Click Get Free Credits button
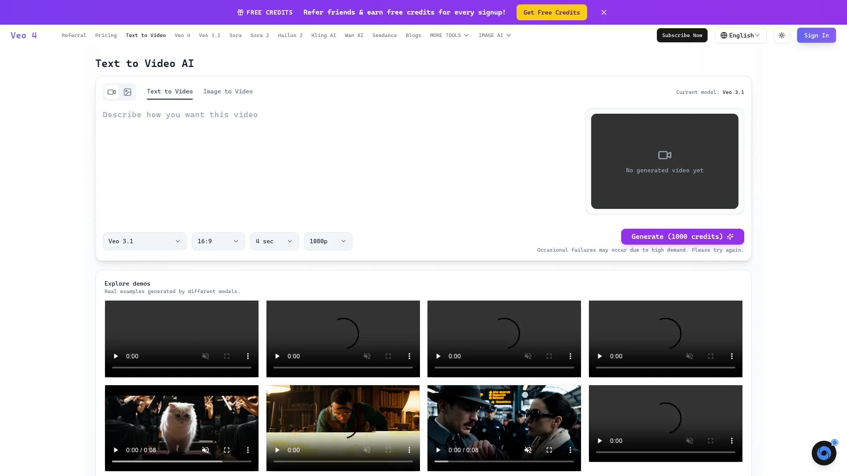This screenshot has width=847, height=476. pos(551,12)
